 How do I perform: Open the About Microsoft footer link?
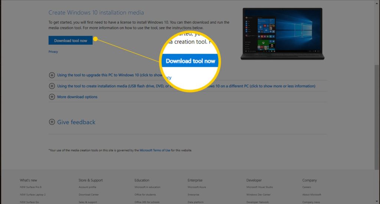[x=312, y=195]
